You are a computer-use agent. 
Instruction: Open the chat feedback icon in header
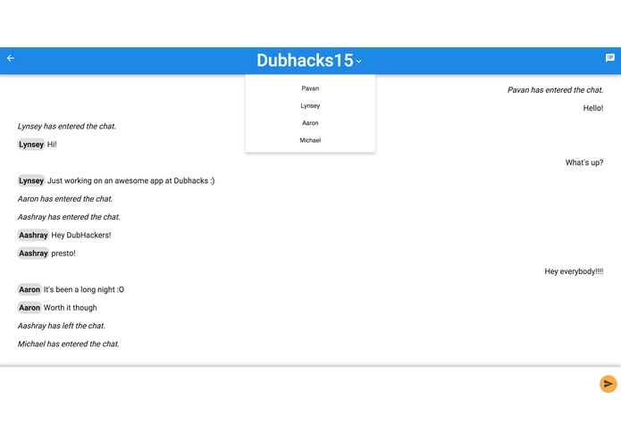point(610,58)
